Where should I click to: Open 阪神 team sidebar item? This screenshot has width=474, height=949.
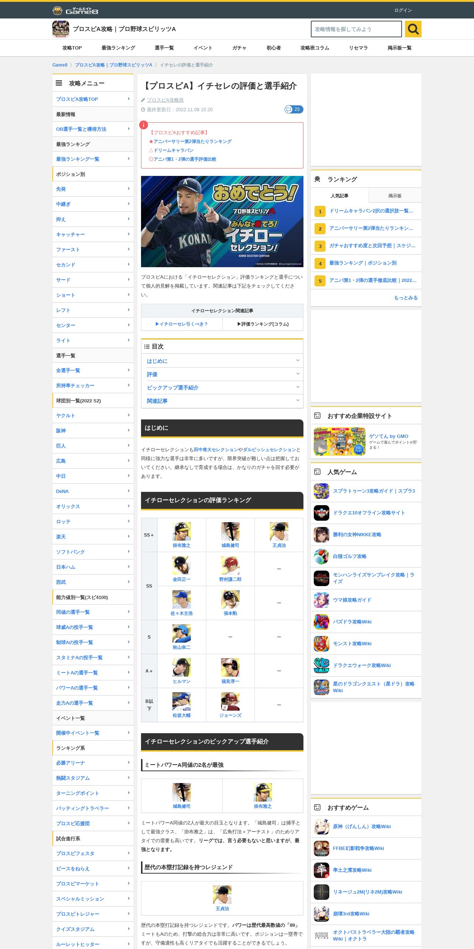[x=93, y=431]
